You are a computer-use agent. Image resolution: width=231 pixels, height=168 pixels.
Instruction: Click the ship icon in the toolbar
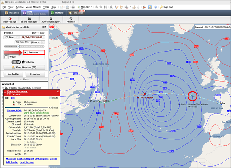[127, 7]
